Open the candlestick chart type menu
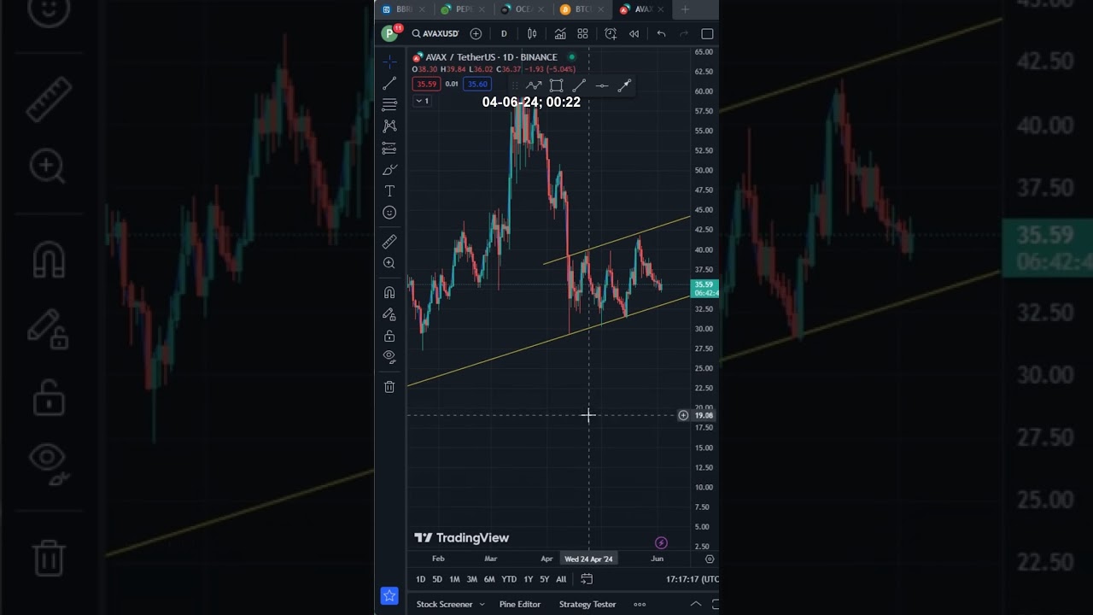 (x=532, y=33)
